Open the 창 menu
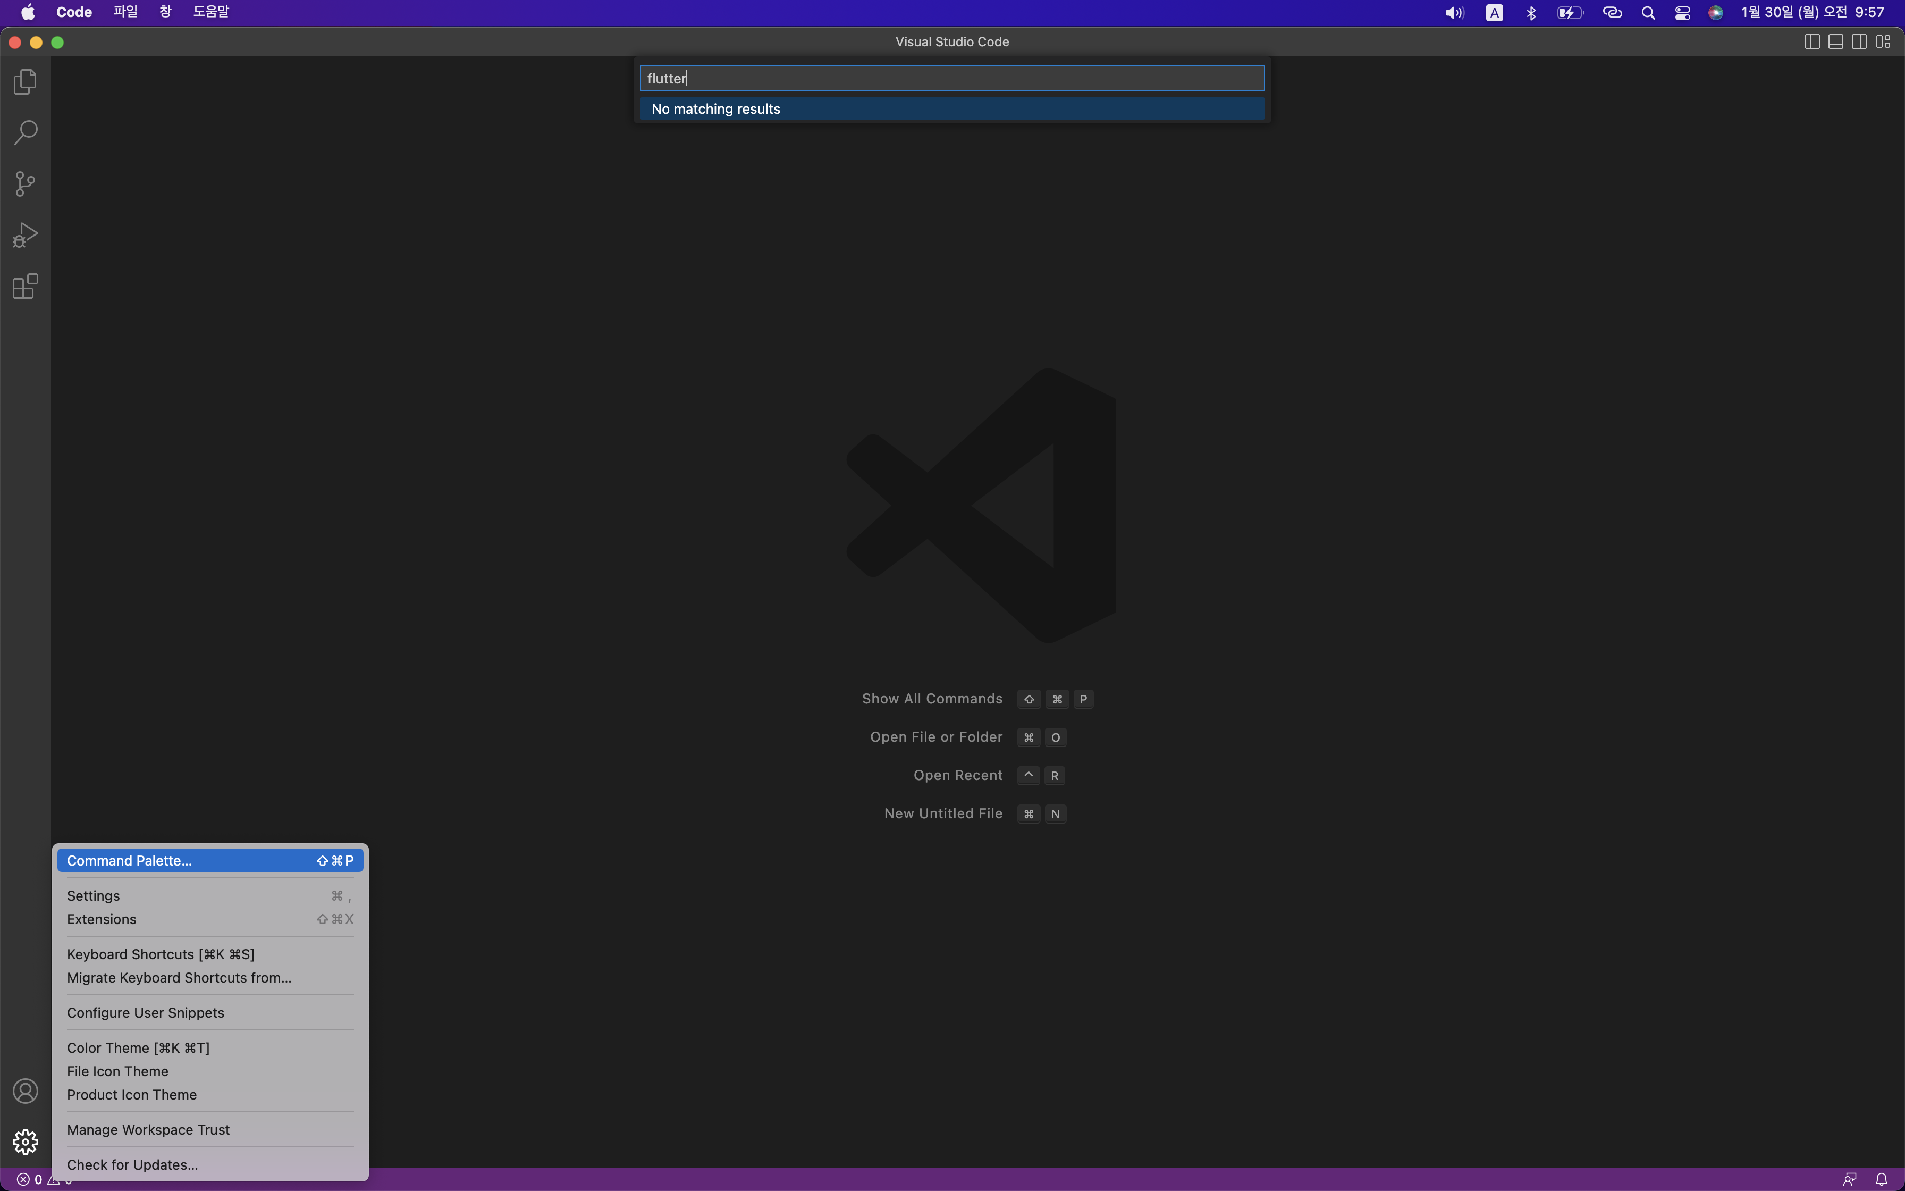Viewport: 1905px width, 1191px height. [x=165, y=12]
